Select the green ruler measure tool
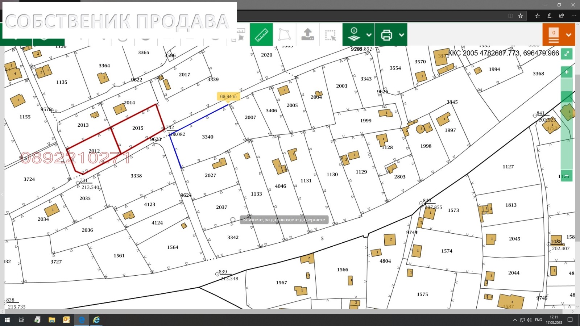The image size is (580, 326). tap(261, 34)
